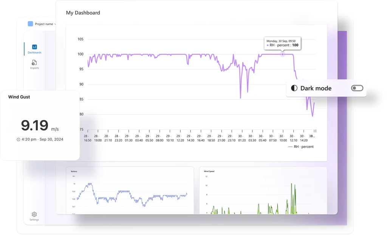Viewport: 387px width, 235px height.
Task: Click the Wind Gust card title
Action: click(19, 97)
